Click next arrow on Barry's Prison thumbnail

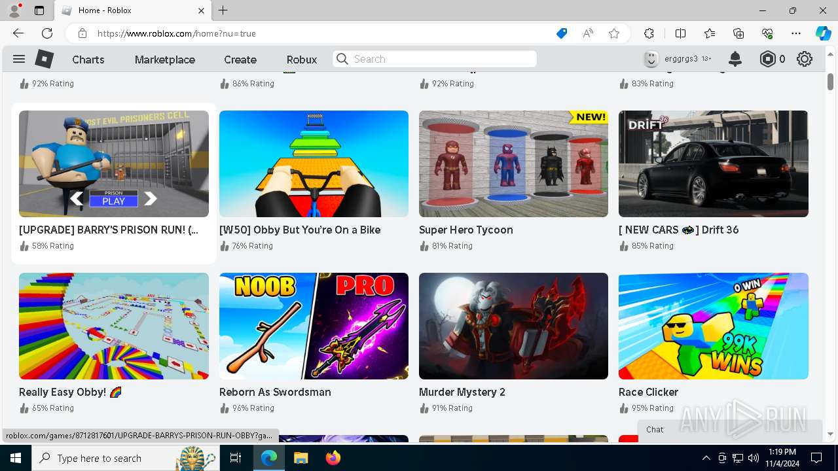pos(151,198)
